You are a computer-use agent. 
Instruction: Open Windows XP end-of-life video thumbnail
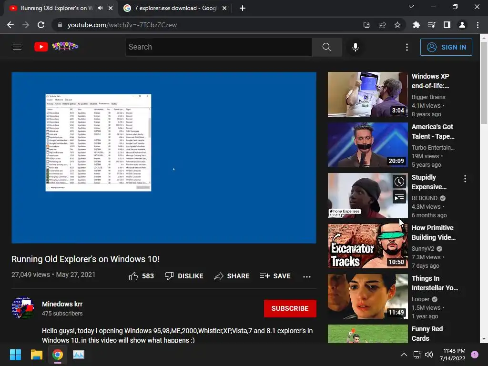(x=367, y=94)
